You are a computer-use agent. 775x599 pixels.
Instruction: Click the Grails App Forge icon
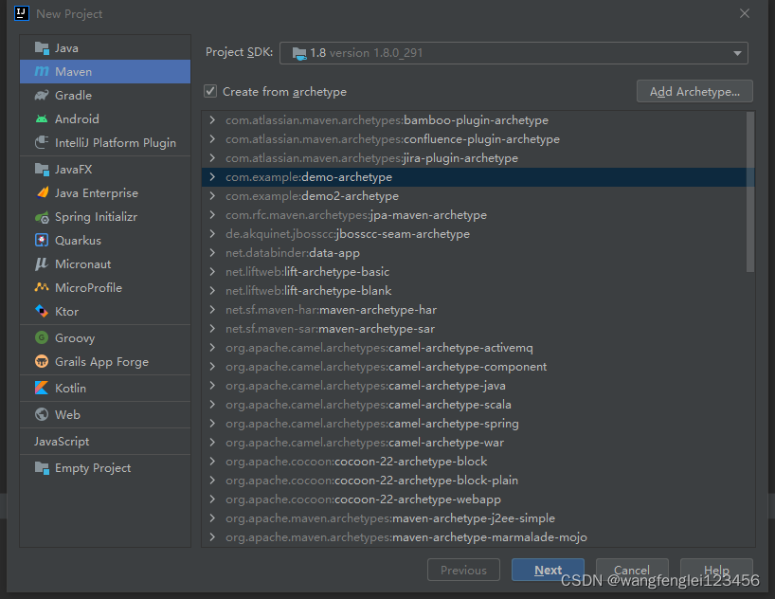[x=42, y=361]
